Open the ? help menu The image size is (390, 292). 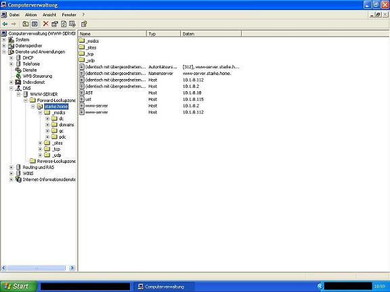[83, 15]
